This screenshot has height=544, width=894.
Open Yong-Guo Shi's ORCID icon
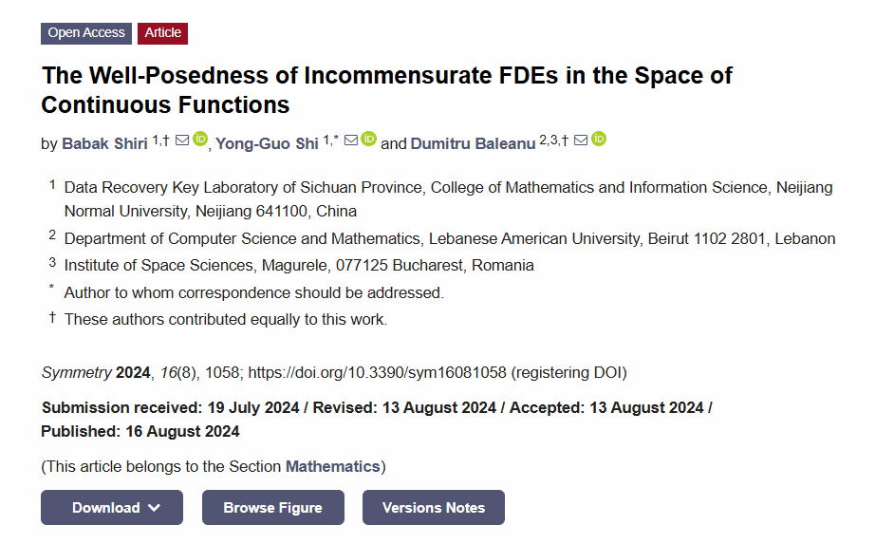[369, 139]
